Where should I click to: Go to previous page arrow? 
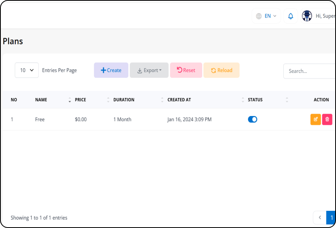[x=320, y=218]
